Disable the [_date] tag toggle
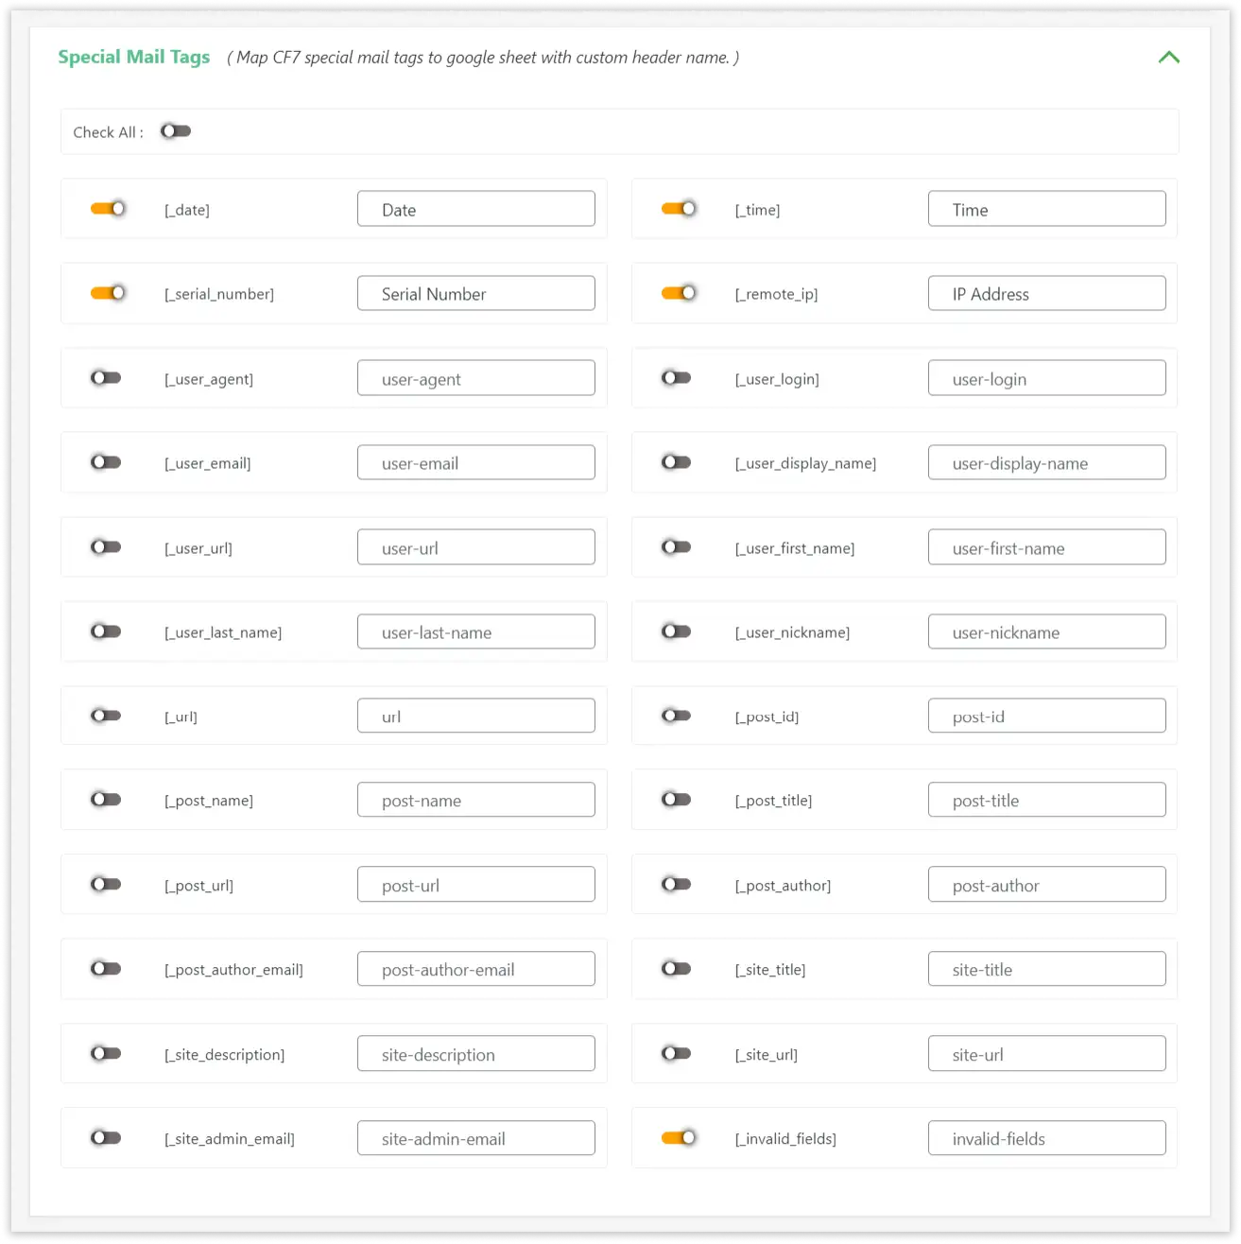 [108, 209]
